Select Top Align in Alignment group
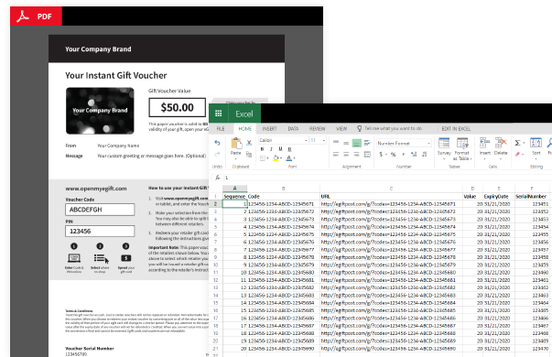The image size is (552, 357). (336, 143)
